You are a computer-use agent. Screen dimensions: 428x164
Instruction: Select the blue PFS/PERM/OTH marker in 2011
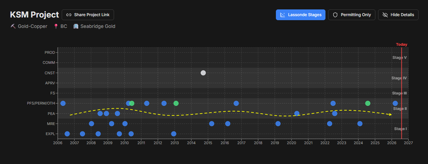(146, 103)
